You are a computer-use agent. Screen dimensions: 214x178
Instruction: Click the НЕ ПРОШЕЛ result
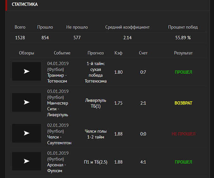[183, 134]
